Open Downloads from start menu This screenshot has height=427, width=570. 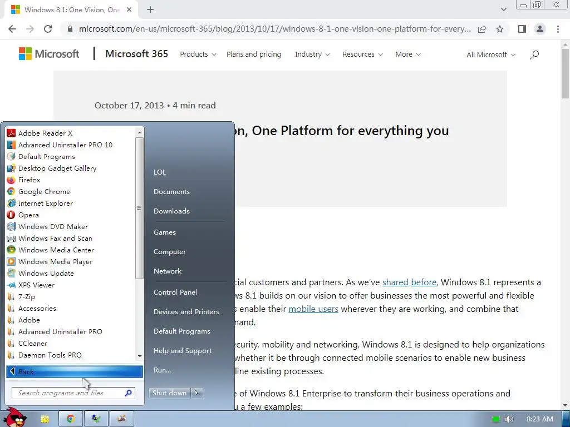point(171,211)
